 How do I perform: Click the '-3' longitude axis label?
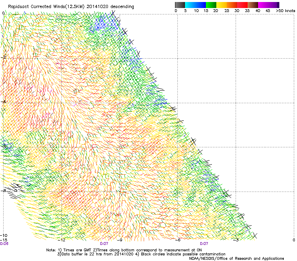236,240
